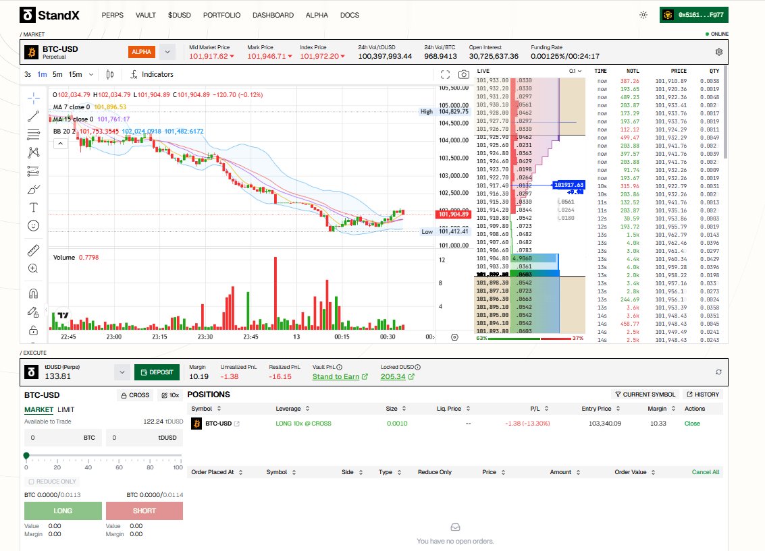Open the timeframe interval dropdown
The width and height of the screenshot is (765, 551).
point(90,75)
